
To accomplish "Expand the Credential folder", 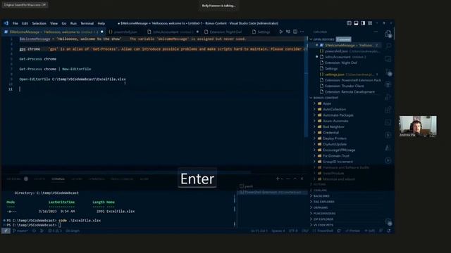I will click(330, 133).
